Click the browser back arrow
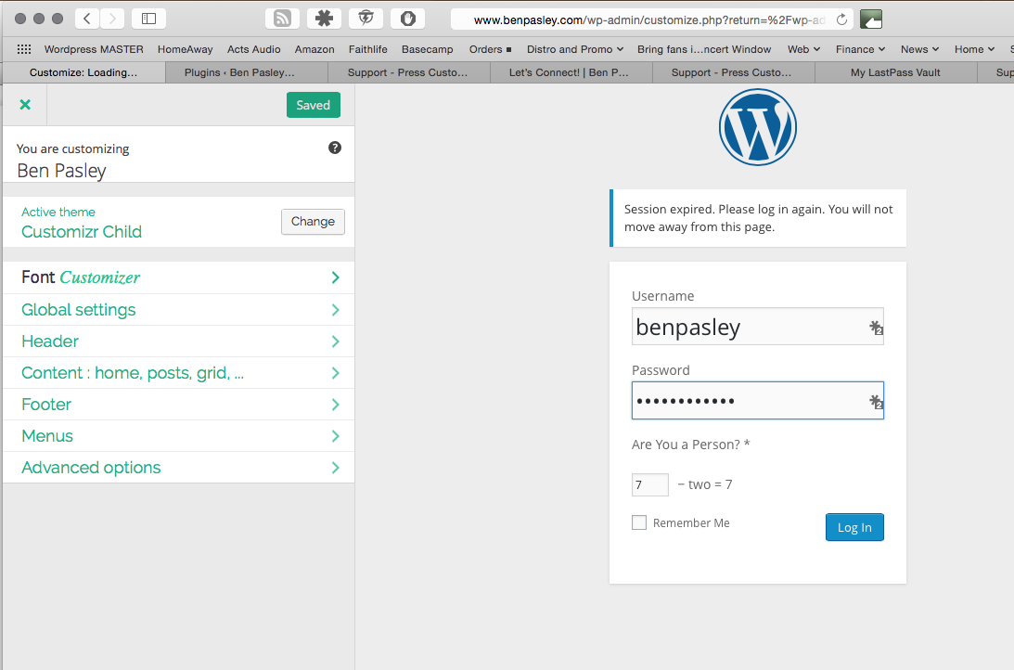The image size is (1014, 670). coord(86,19)
